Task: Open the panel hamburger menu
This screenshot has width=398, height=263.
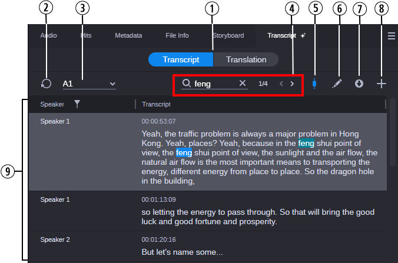Action: click(x=392, y=36)
